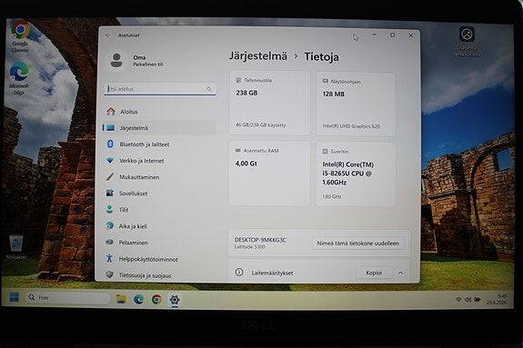523x348 pixels.
Task: Click the Suoritin processor card
Action: [356, 174]
